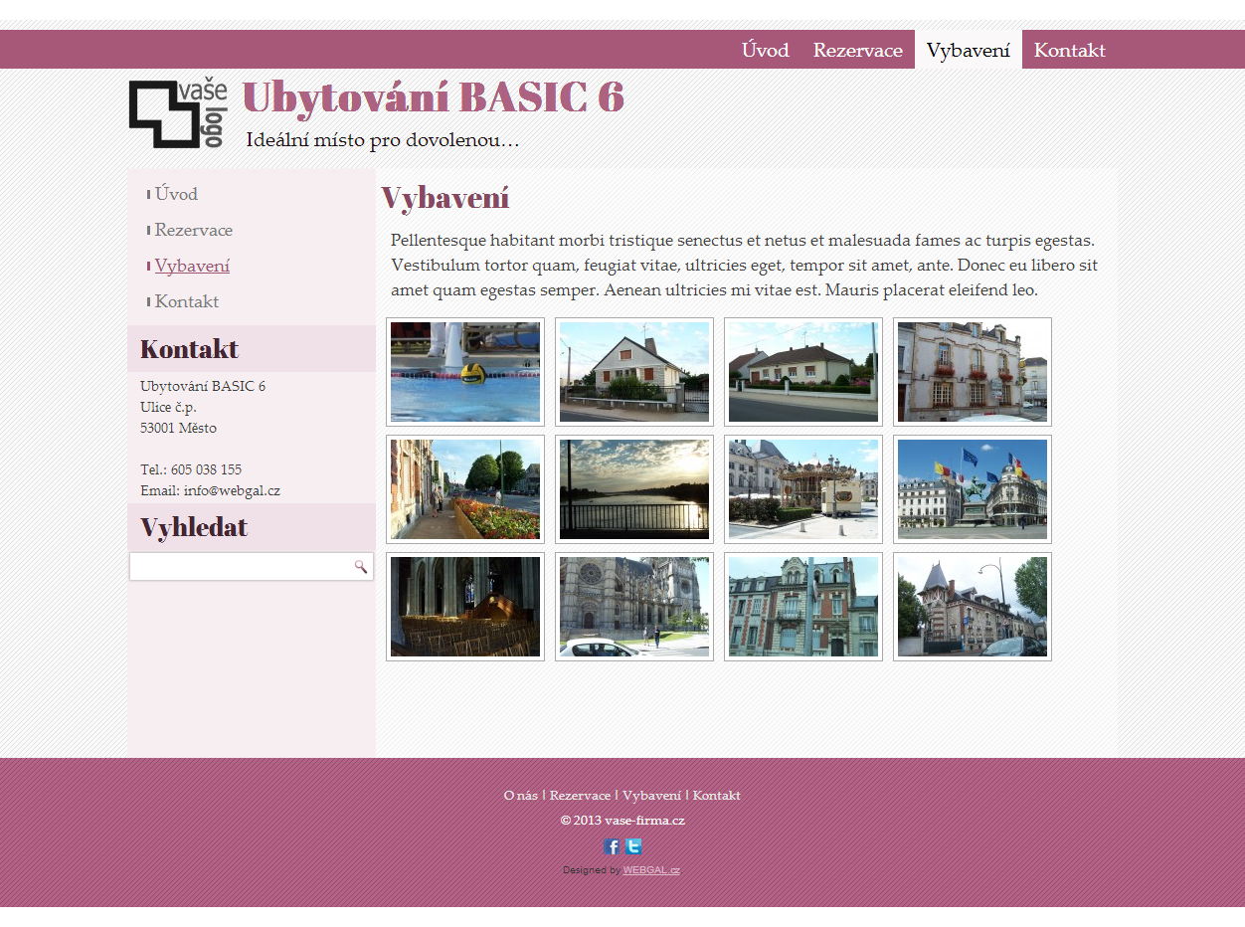This screenshot has width=1245, height=927.
Task: Open the long low house street photo
Action: [803, 372]
